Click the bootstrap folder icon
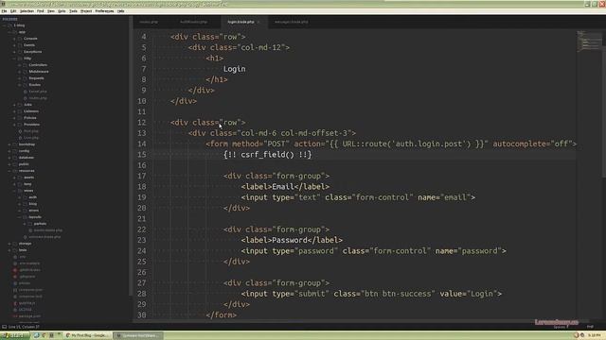606x340 pixels. (15, 144)
